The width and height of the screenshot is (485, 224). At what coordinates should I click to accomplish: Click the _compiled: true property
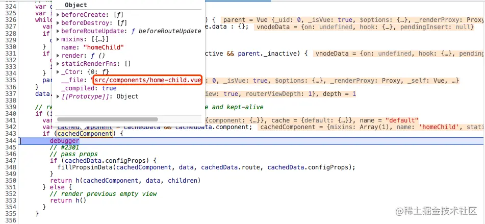[x=89, y=88]
